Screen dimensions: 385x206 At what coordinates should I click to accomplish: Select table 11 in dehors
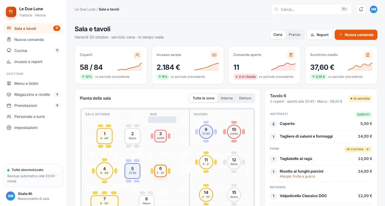[x=206, y=162]
